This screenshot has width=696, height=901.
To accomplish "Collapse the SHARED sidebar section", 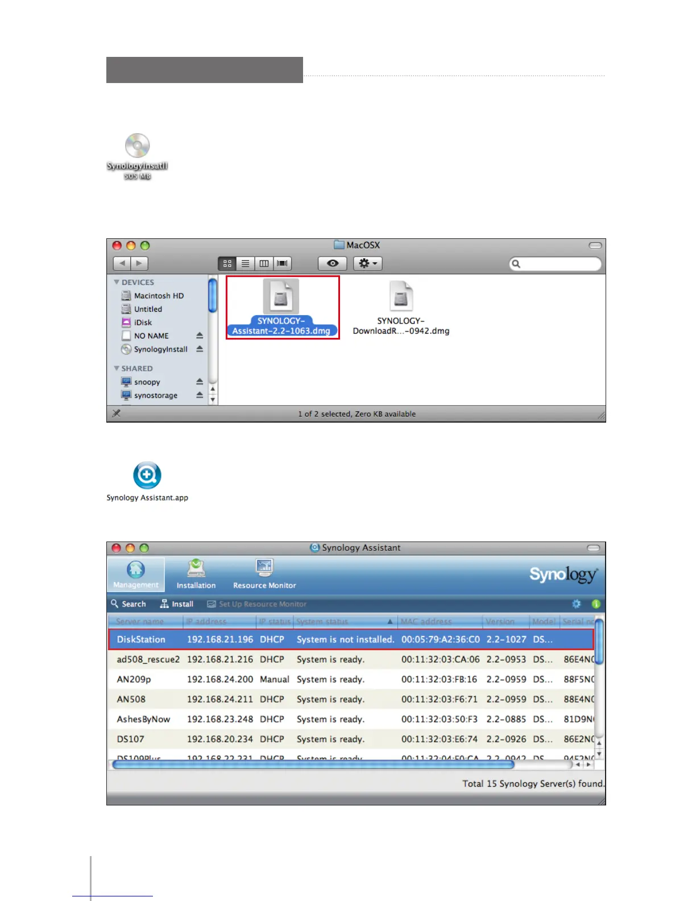I will point(117,369).
